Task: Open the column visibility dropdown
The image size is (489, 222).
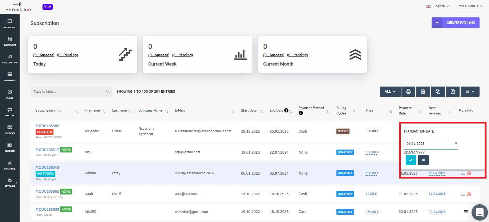Action: coord(470,92)
